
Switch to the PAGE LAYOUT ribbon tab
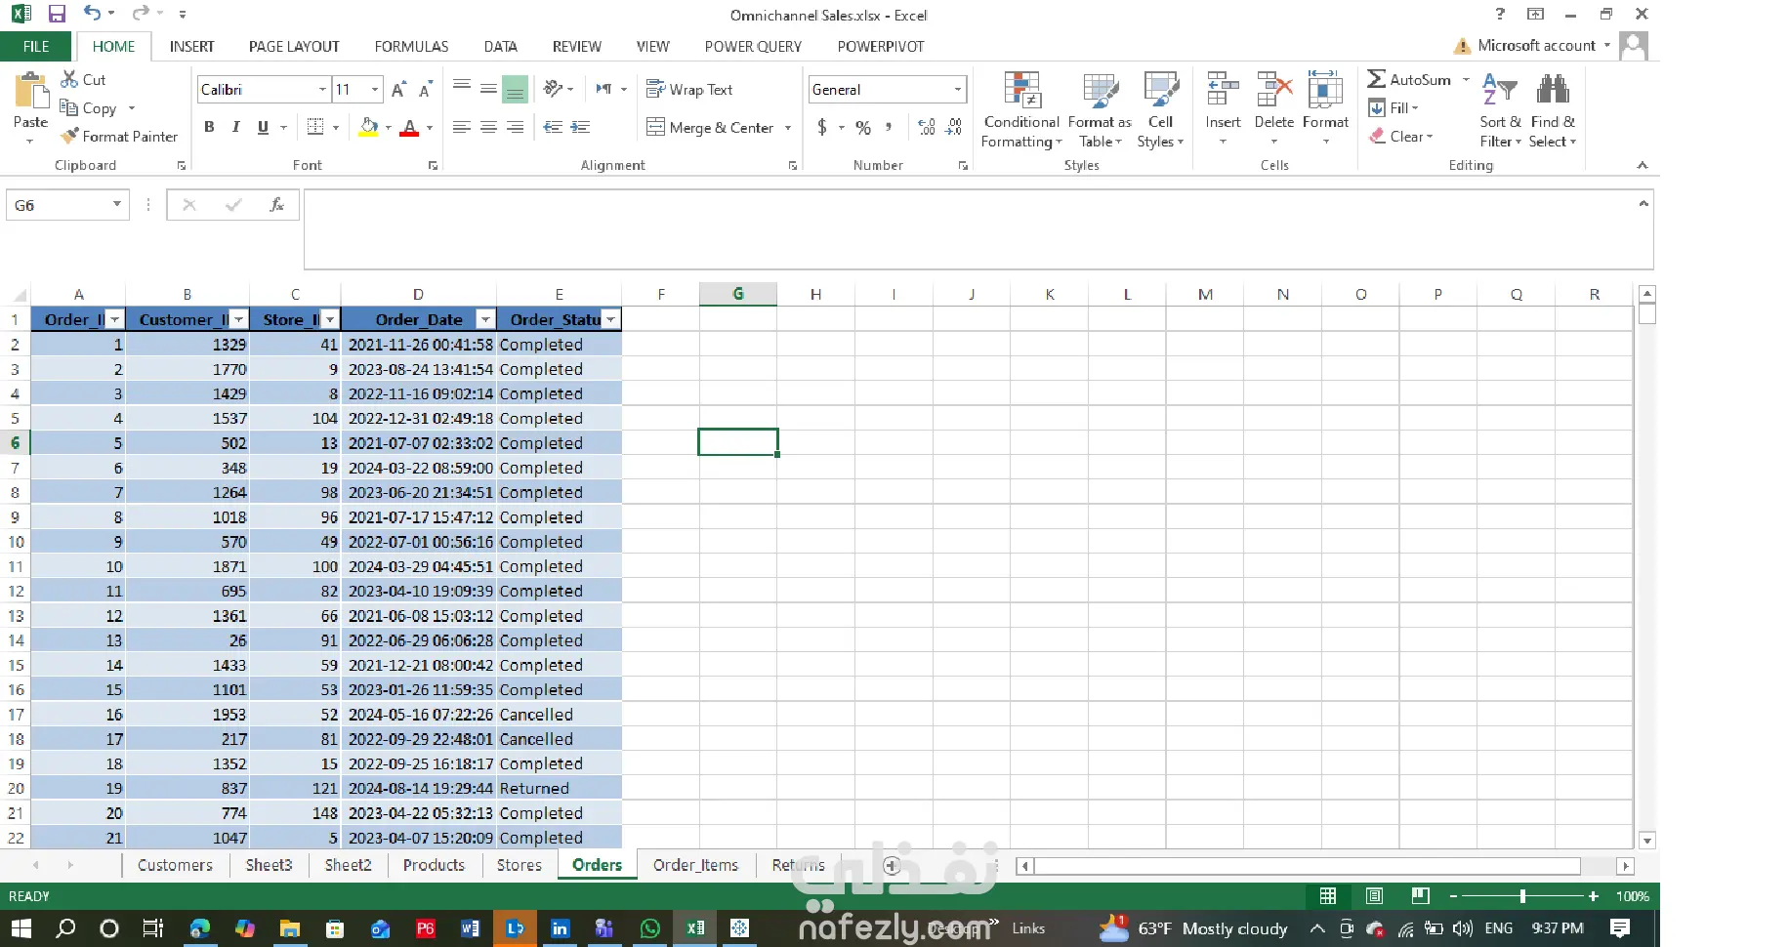click(294, 47)
